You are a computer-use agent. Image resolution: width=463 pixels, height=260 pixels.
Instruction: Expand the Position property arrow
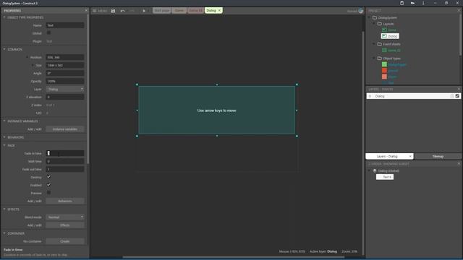pos(27,57)
